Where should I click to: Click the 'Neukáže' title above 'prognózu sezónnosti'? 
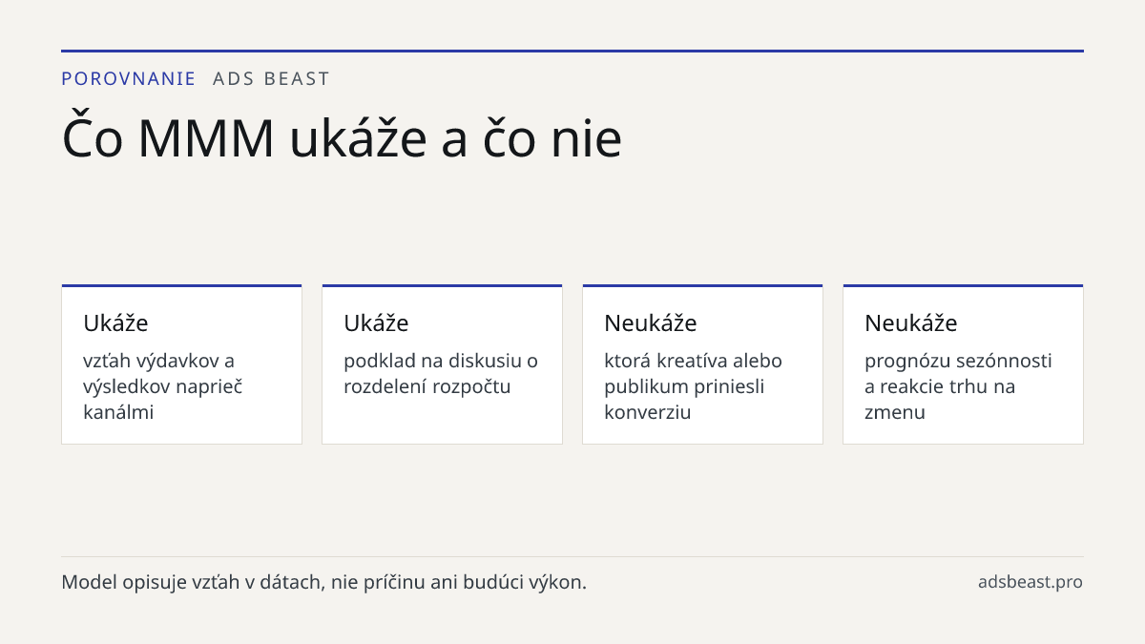point(911,323)
